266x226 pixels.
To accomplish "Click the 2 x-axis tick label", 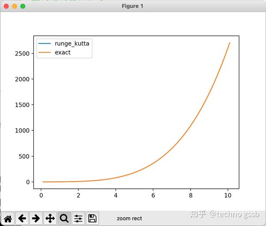I will (78, 195).
